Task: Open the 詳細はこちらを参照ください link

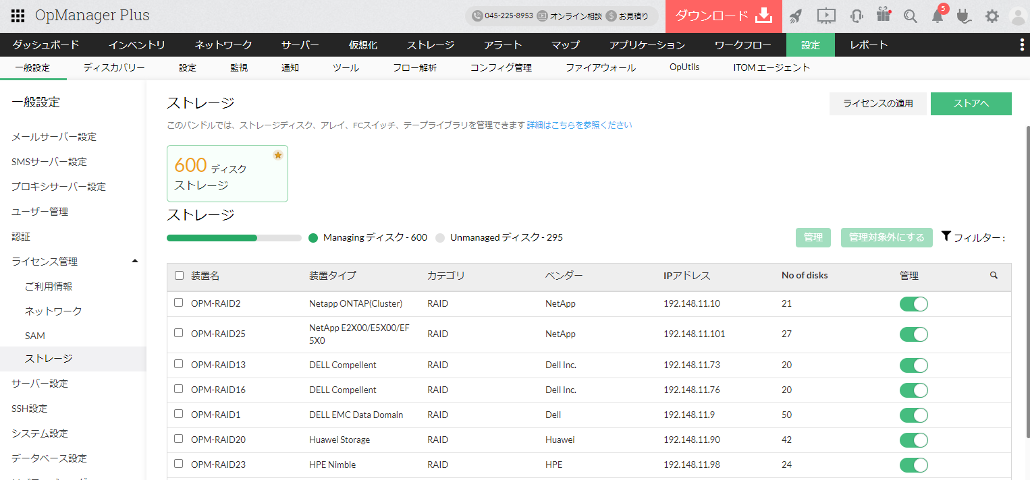Action: pyautogui.click(x=579, y=125)
